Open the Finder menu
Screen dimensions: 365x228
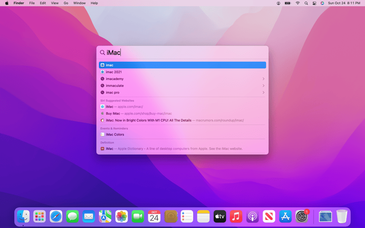pos(19,3)
